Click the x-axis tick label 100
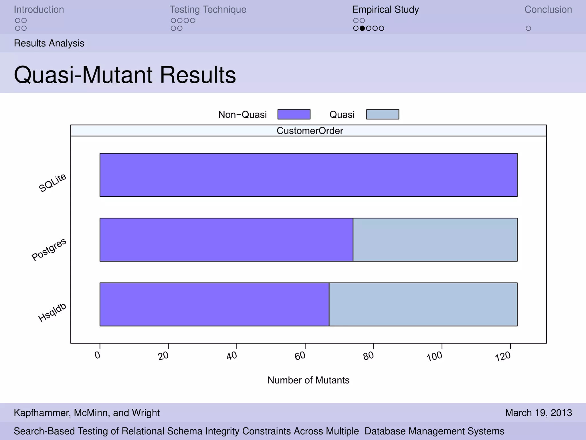Viewport: 586px width, 440px height. pos(435,357)
